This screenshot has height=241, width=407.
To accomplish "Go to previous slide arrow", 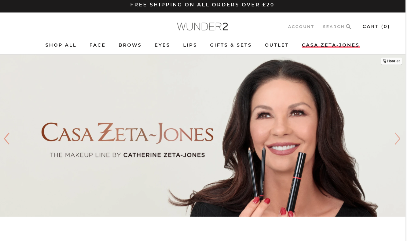I will 7,139.
